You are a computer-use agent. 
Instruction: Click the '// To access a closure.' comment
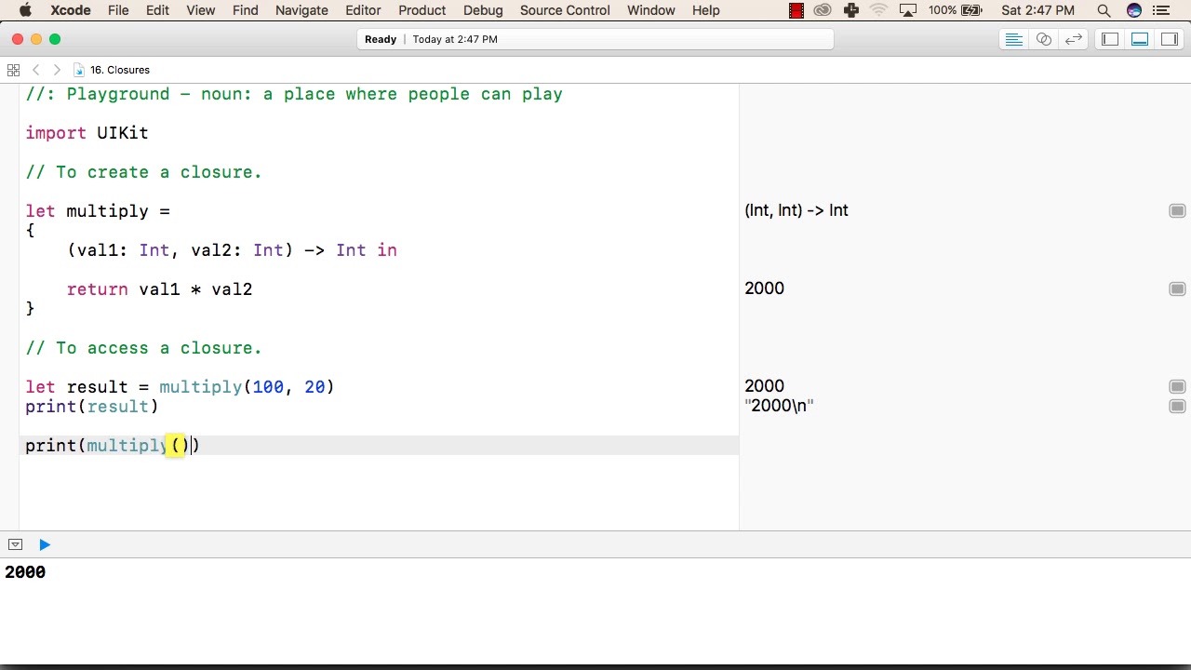144,348
